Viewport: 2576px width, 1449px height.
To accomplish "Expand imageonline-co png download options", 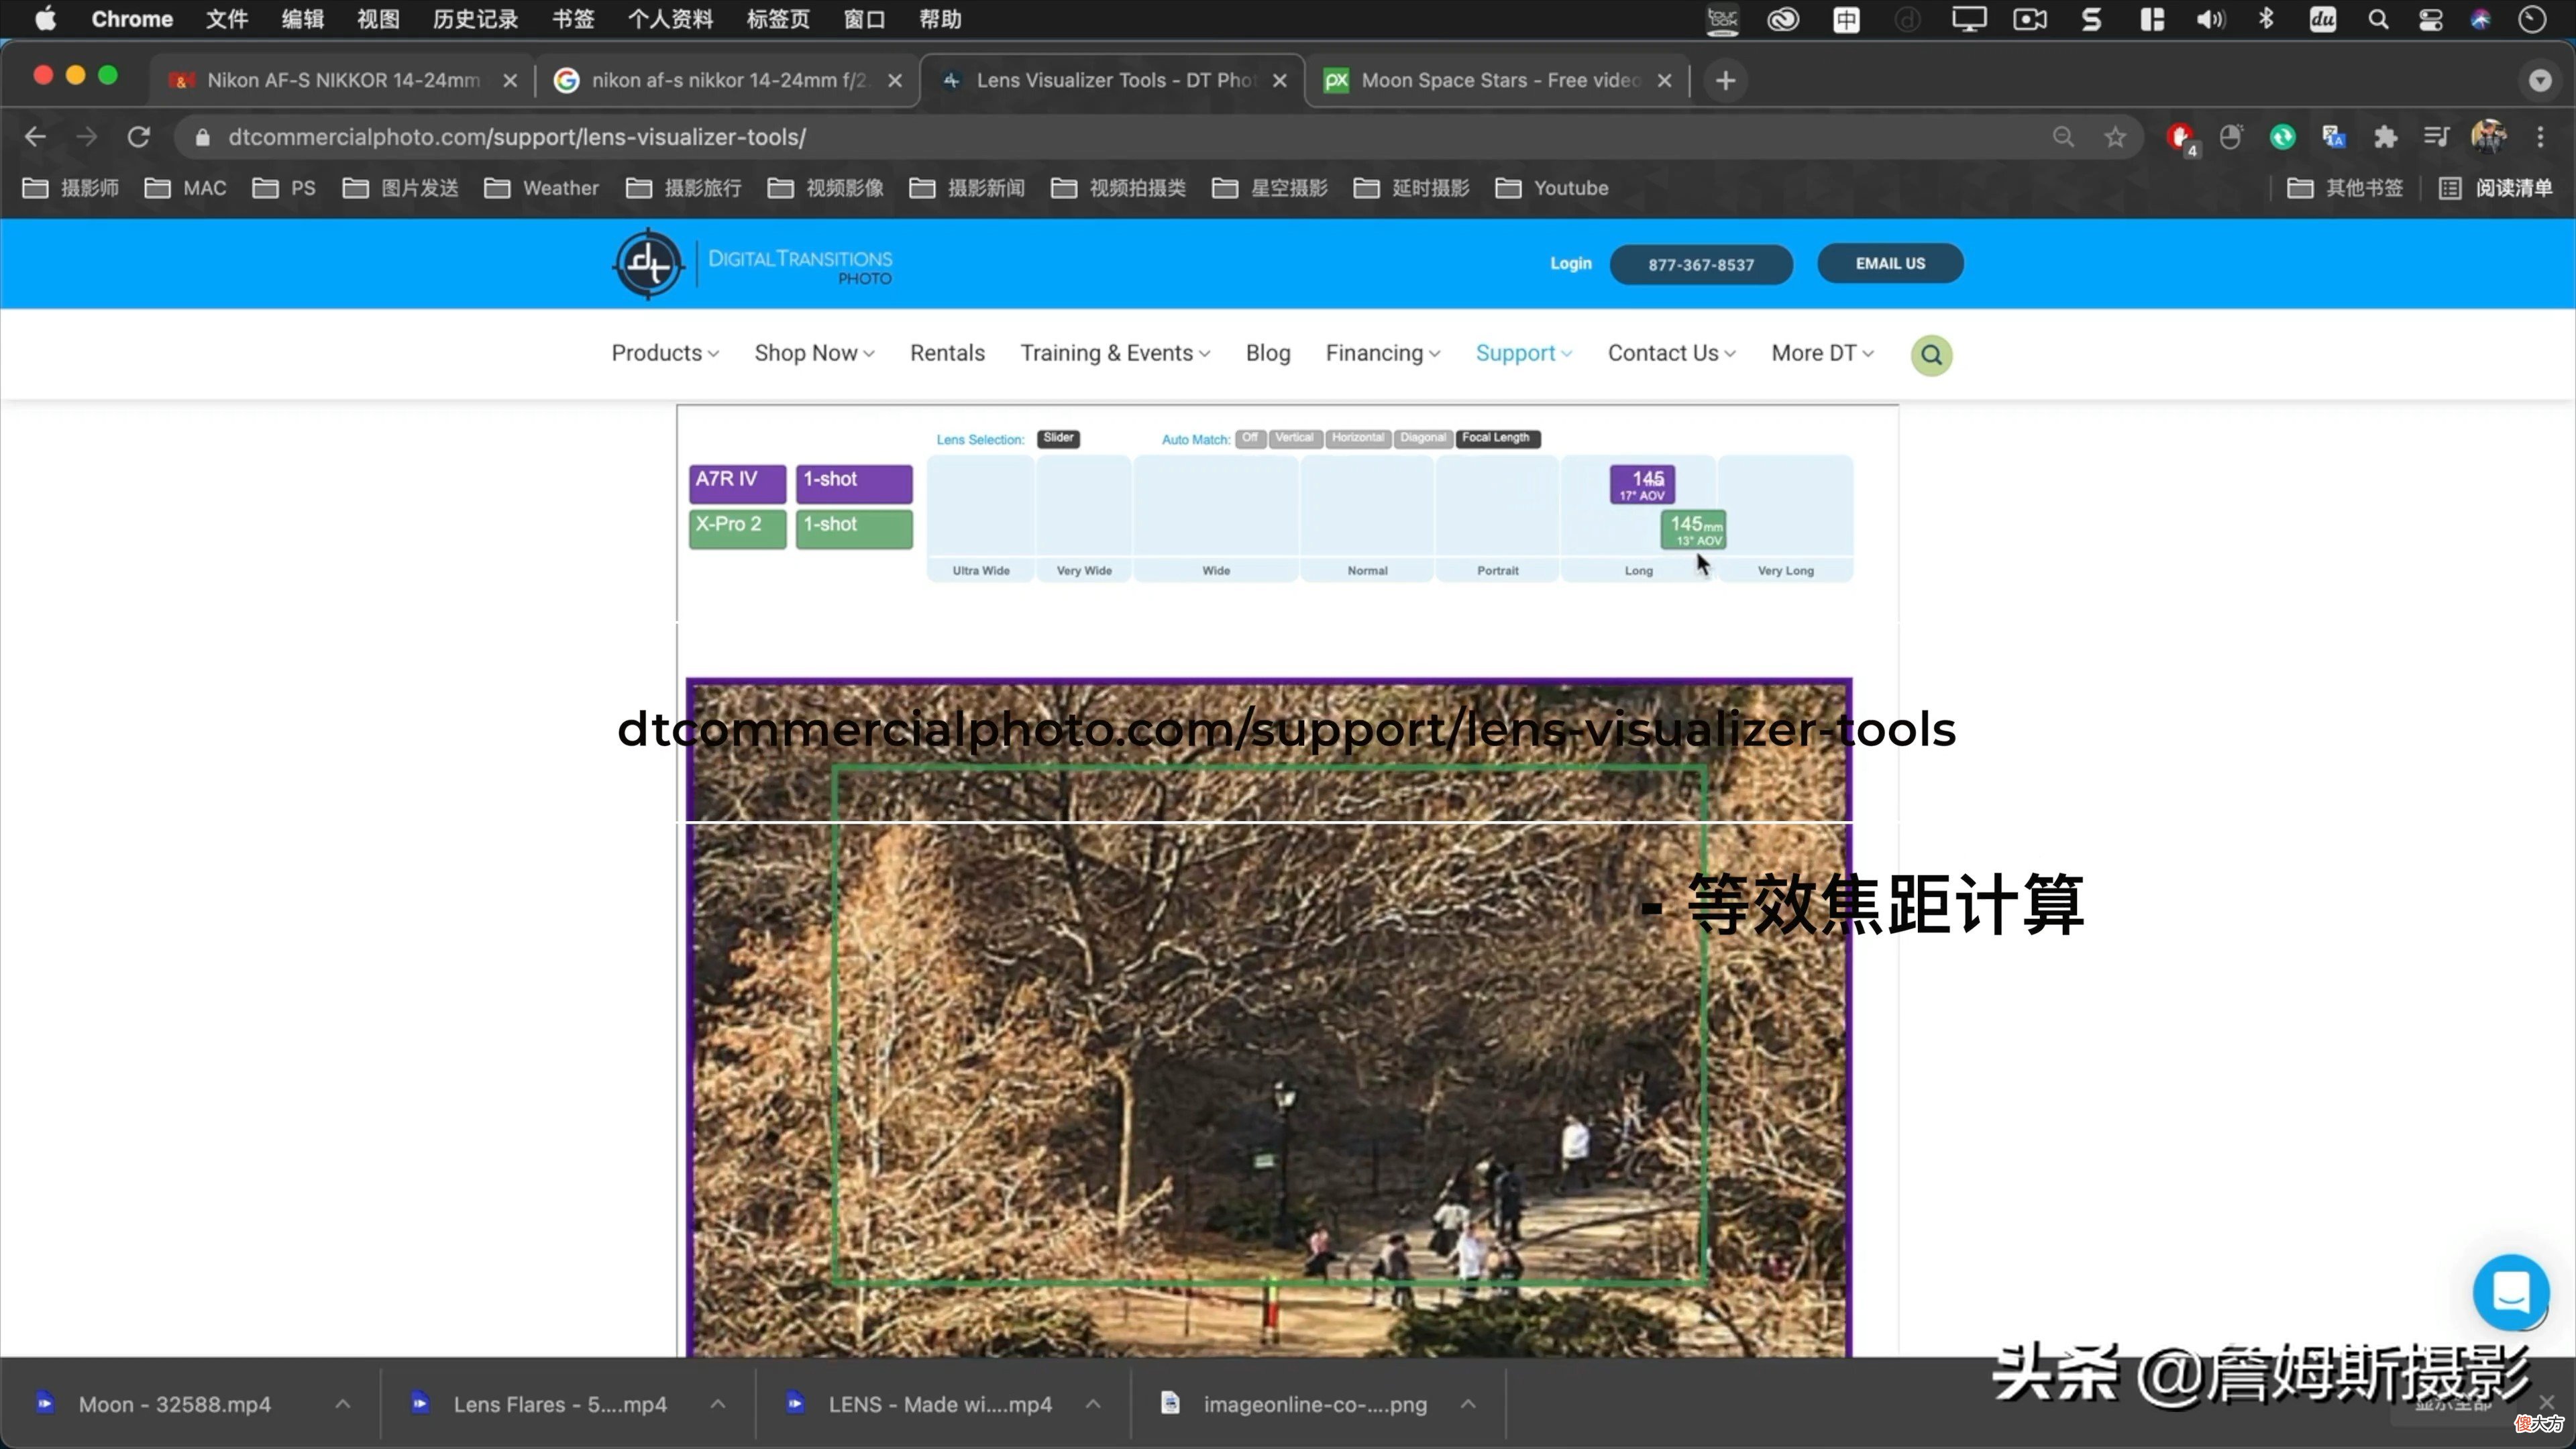I will (x=1468, y=1404).
